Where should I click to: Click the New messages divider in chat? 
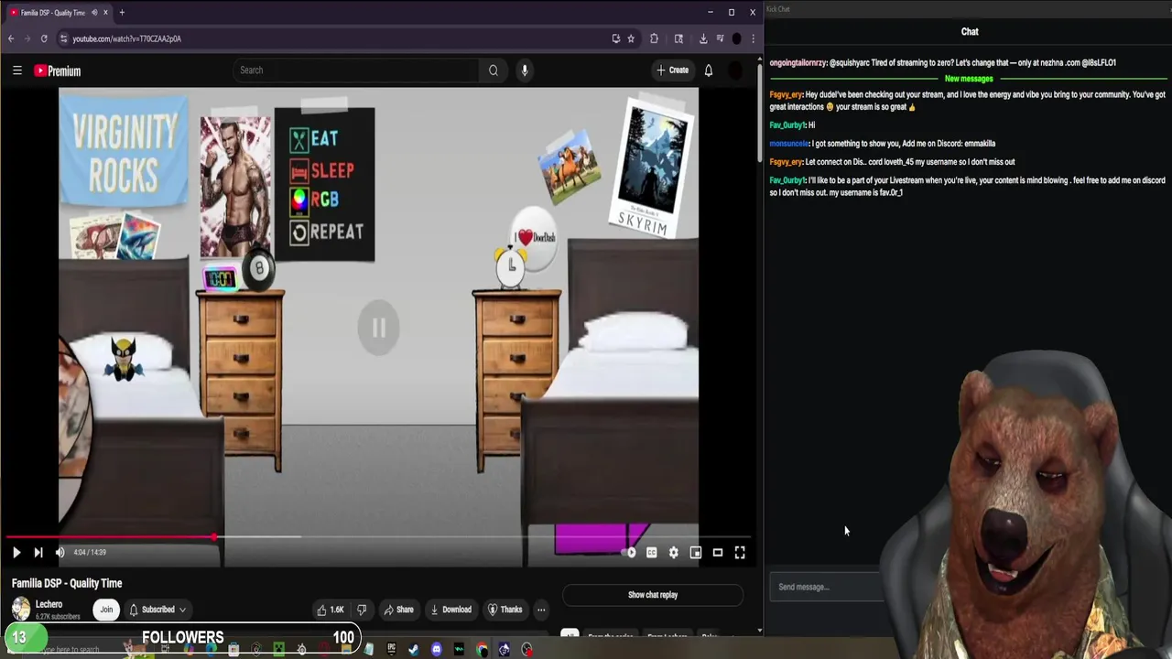pos(969,79)
